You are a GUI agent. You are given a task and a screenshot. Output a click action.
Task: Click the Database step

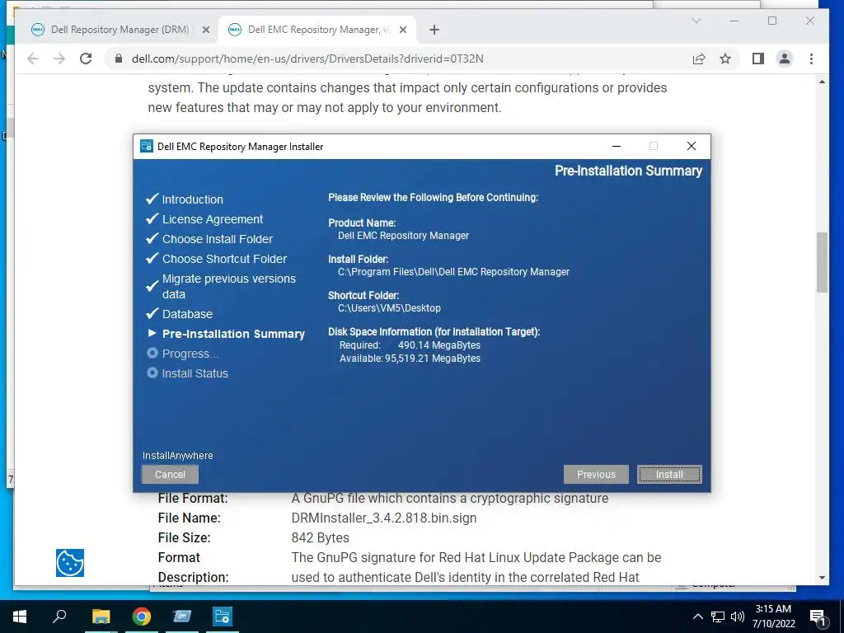pyautogui.click(x=187, y=314)
